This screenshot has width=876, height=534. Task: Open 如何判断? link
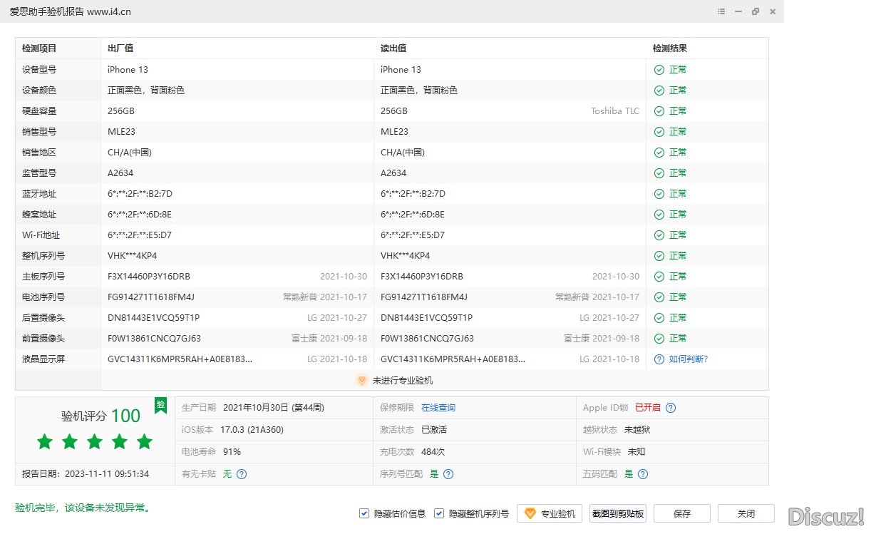point(689,359)
